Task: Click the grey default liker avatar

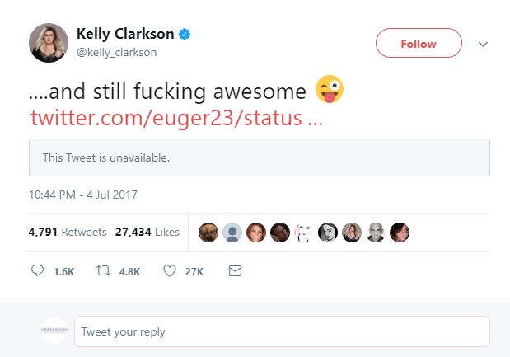Action: 233,233
